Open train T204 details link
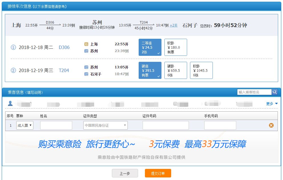Viewport: 283px width, 180px height. 64,70
